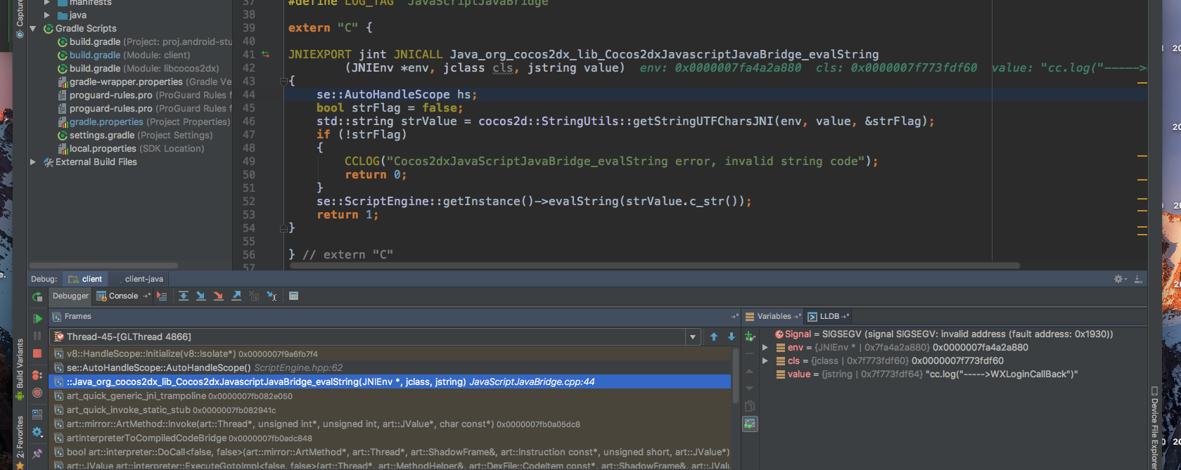Viewport: 1181px width, 470px height.
Task: Click the Evaluate Expression calculator icon
Action: point(294,296)
